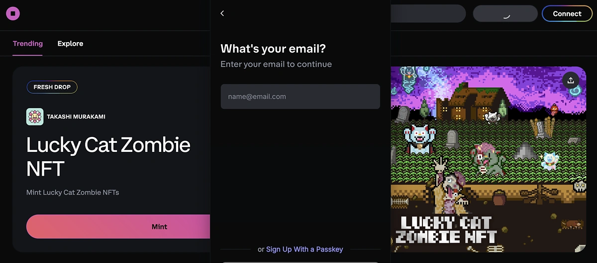This screenshot has height=263, width=597.
Task: Click the greyed-out search bar in header
Action: click(428, 14)
